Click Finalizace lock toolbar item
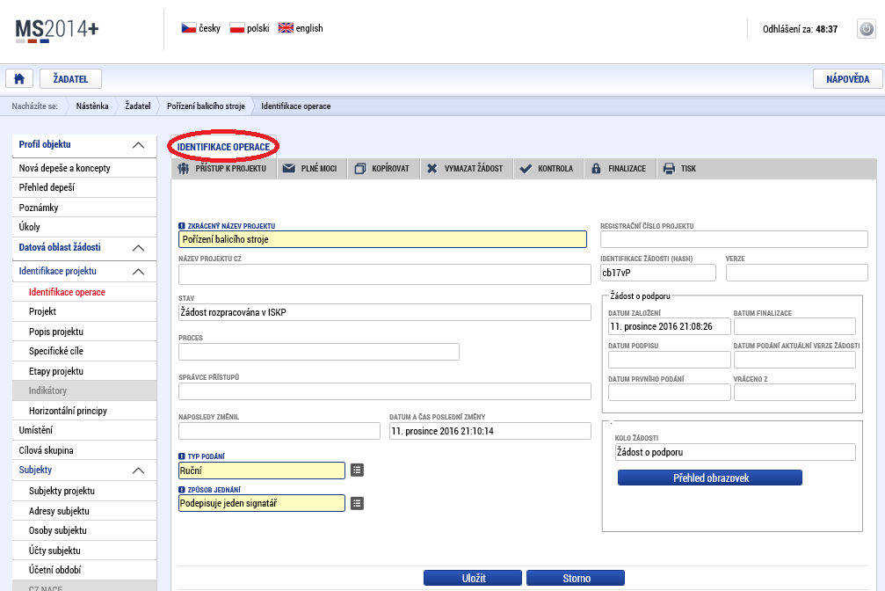Image resolution: width=885 pixels, height=591 pixels. 620,168
